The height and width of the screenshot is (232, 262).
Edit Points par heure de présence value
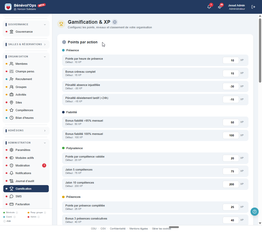(x=231, y=60)
